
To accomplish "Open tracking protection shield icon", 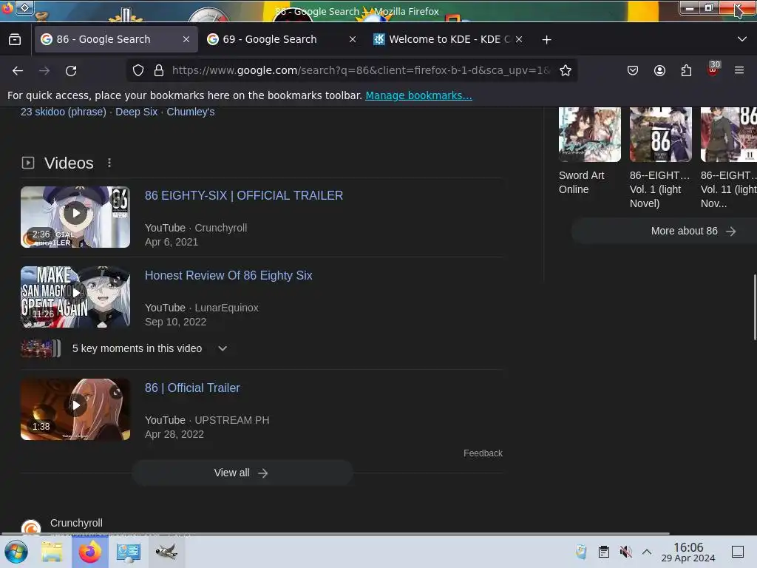I will (x=138, y=70).
